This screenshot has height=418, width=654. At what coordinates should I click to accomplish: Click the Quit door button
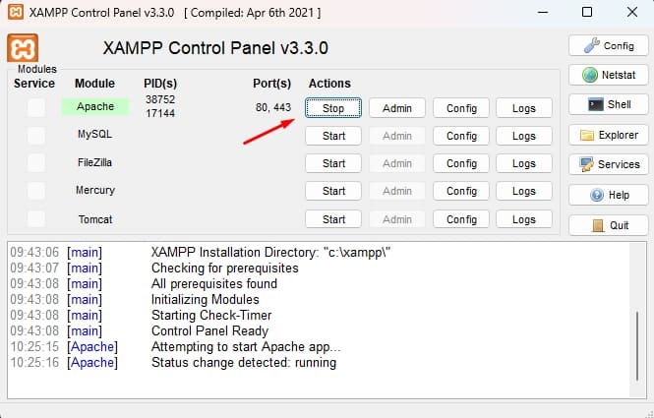(608, 224)
